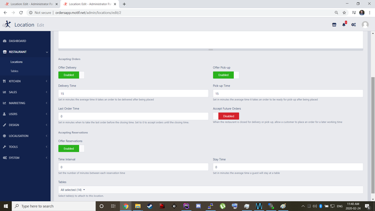Toggle the Offer Reservations switch
The width and height of the screenshot is (375, 211).
click(x=71, y=148)
